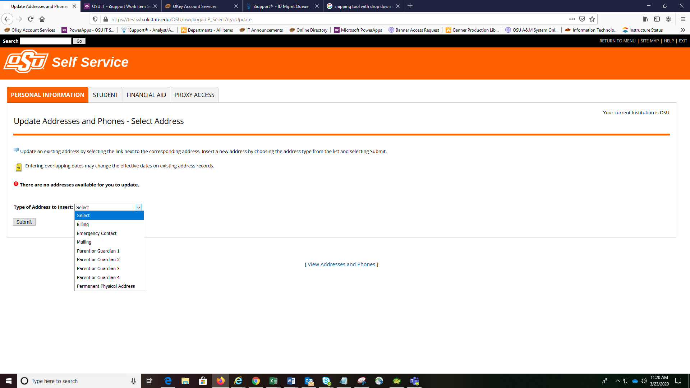The image size is (690, 388).
Task: Choose Emergency Contact from the address list
Action: tap(97, 233)
